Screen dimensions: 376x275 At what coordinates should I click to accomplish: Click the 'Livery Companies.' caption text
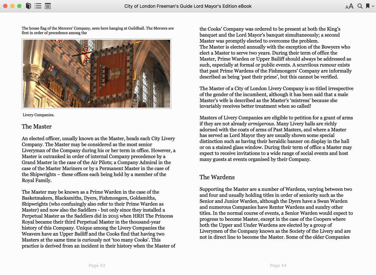point(39,115)
